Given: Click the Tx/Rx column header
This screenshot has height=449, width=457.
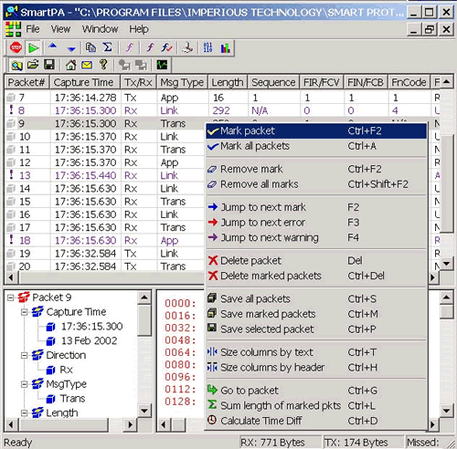Looking at the screenshot, I should pos(139,82).
